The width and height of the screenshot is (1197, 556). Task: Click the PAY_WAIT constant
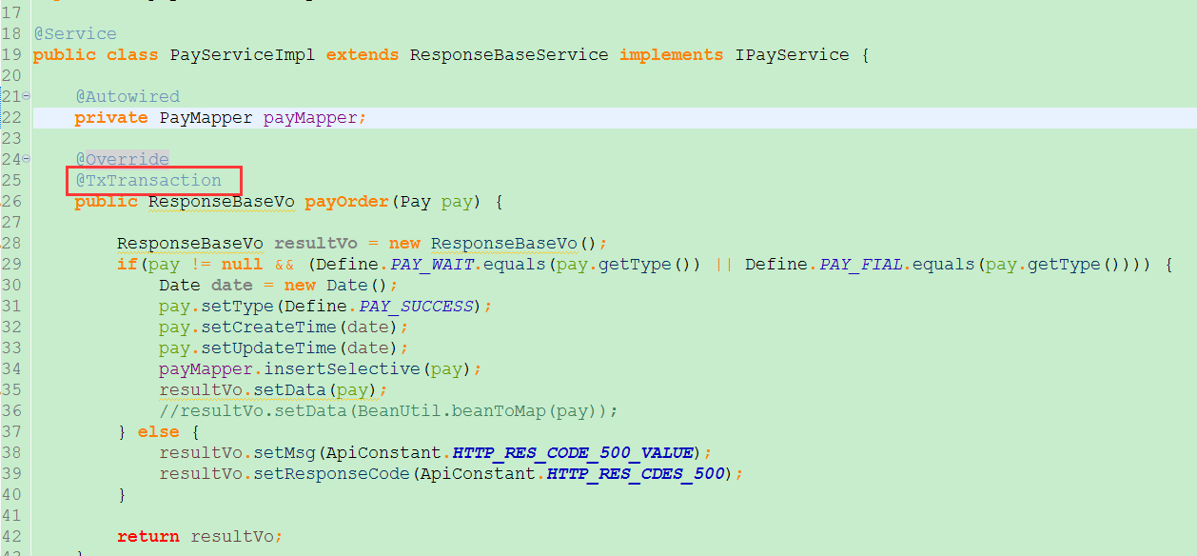(432, 264)
